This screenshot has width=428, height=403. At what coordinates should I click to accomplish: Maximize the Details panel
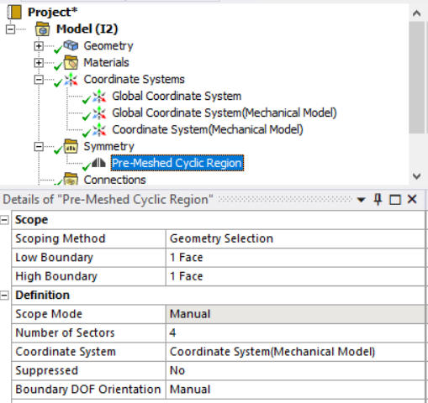[x=395, y=200]
